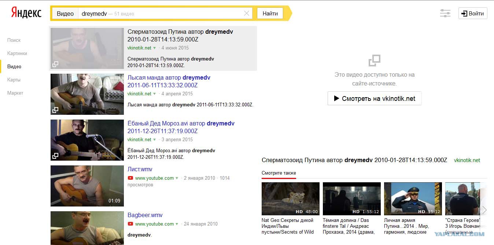This screenshot has width=494, height=245.
Task: Open the www.youtube.com link under Лист.wmv
Action: (x=154, y=178)
